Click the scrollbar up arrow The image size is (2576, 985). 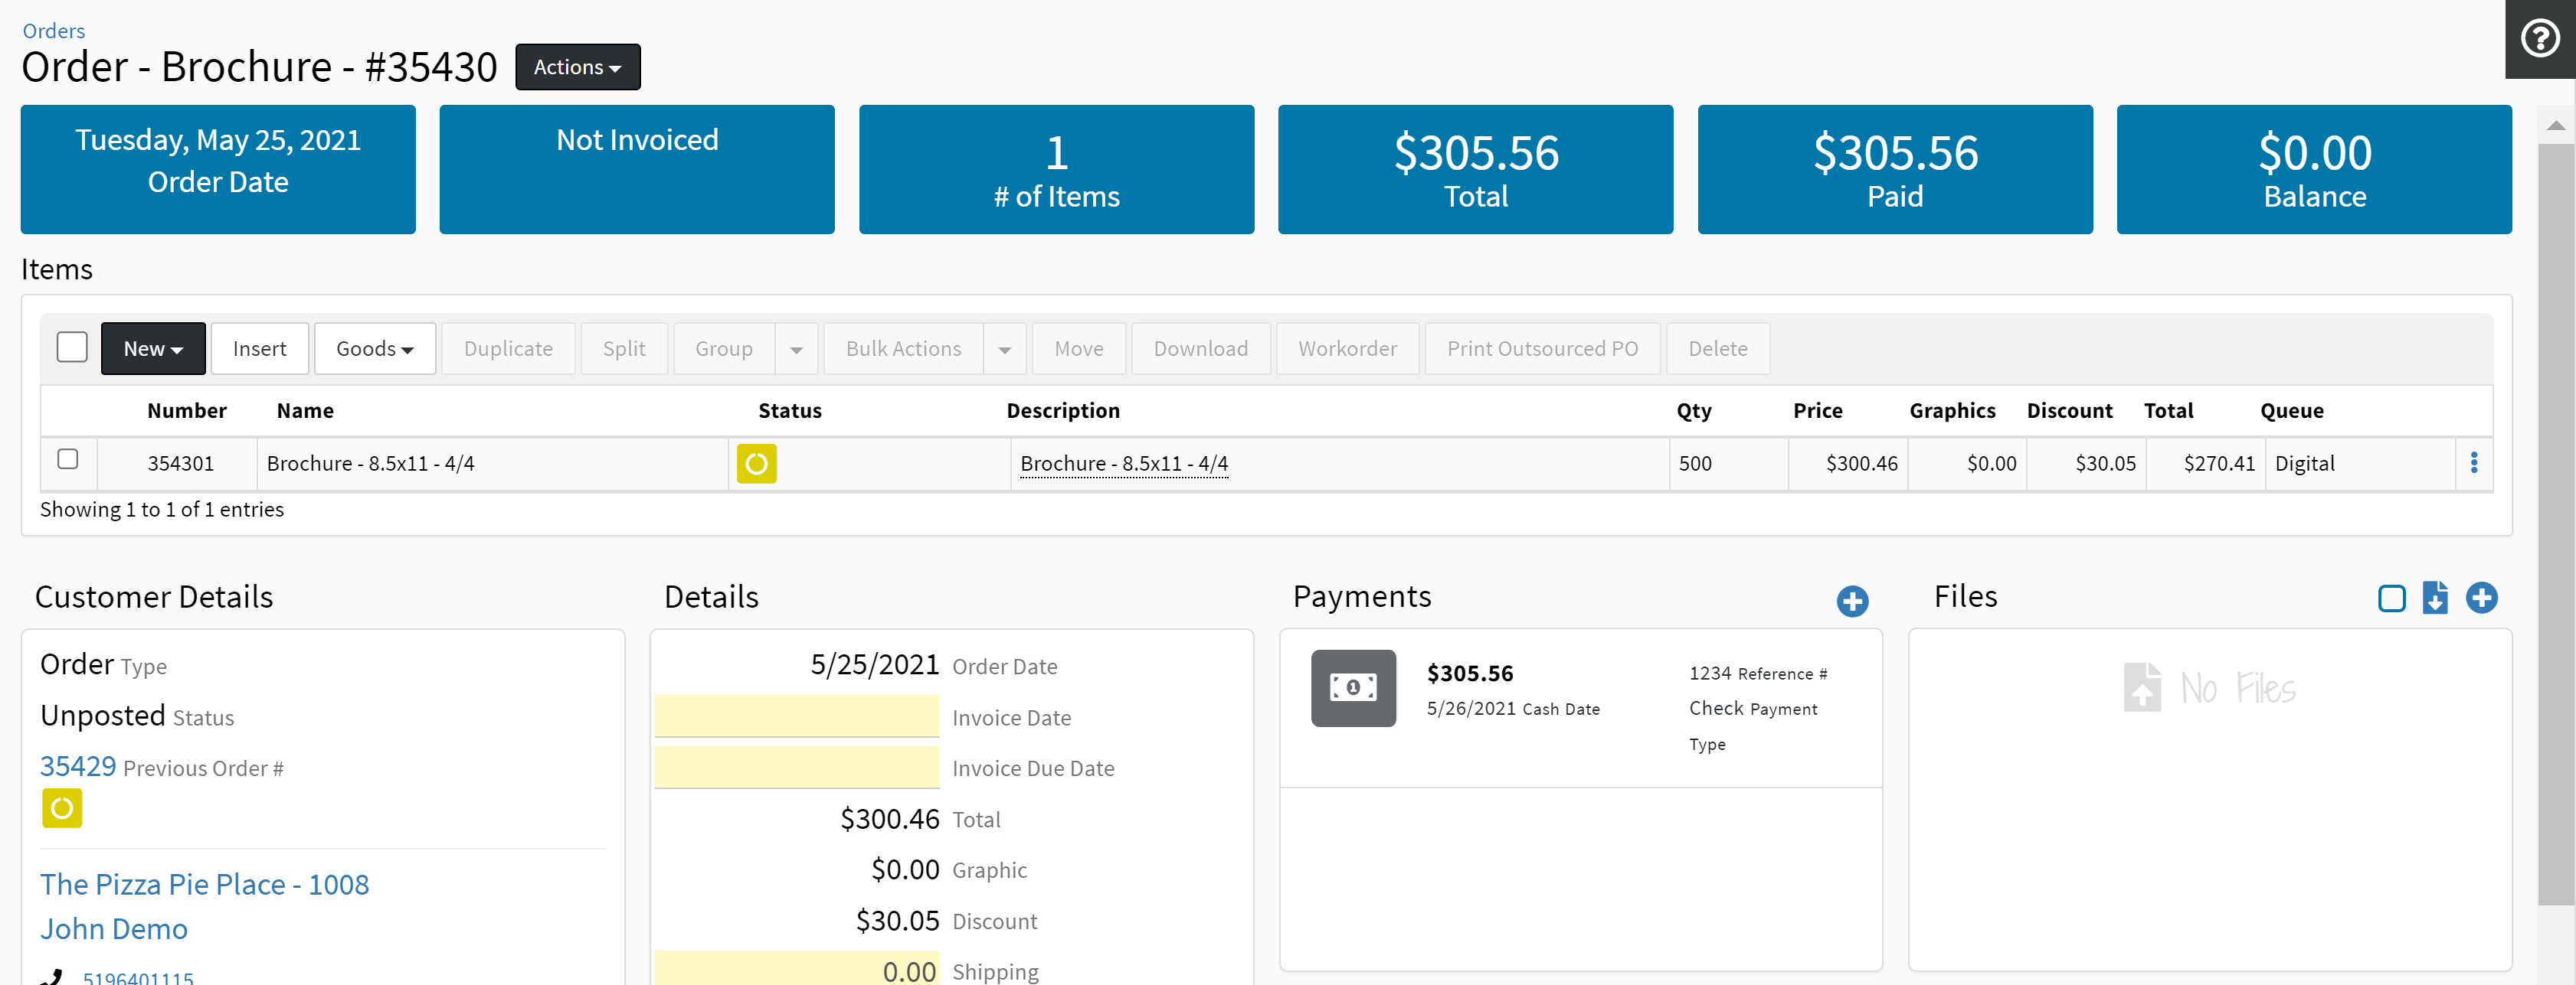pyautogui.click(x=2555, y=126)
